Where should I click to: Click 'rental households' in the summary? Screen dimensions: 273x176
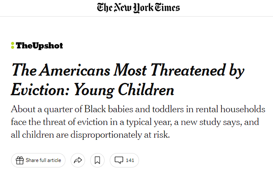point(230,109)
